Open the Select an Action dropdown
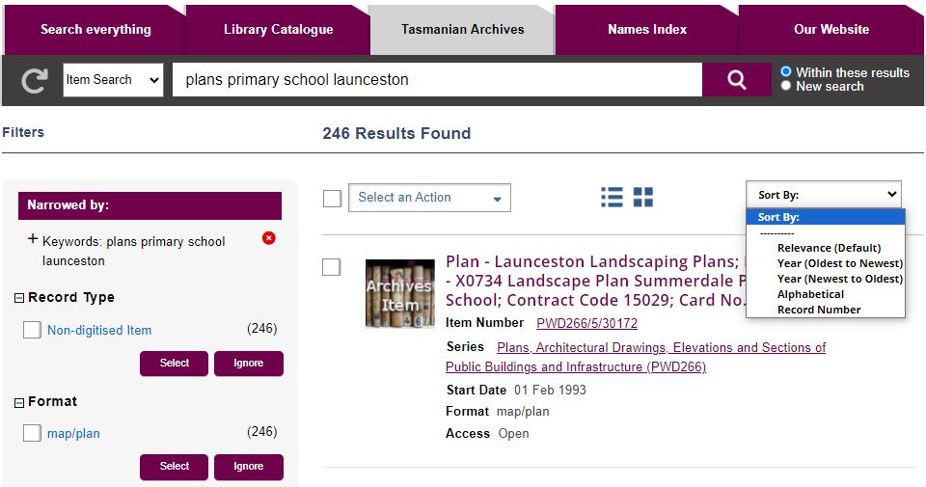The width and height of the screenshot is (926, 487). click(429, 198)
